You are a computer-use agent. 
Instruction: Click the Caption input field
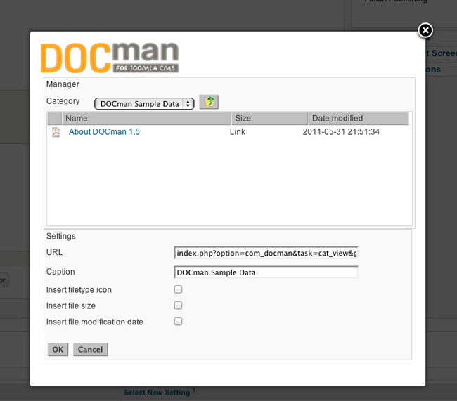[266, 272]
